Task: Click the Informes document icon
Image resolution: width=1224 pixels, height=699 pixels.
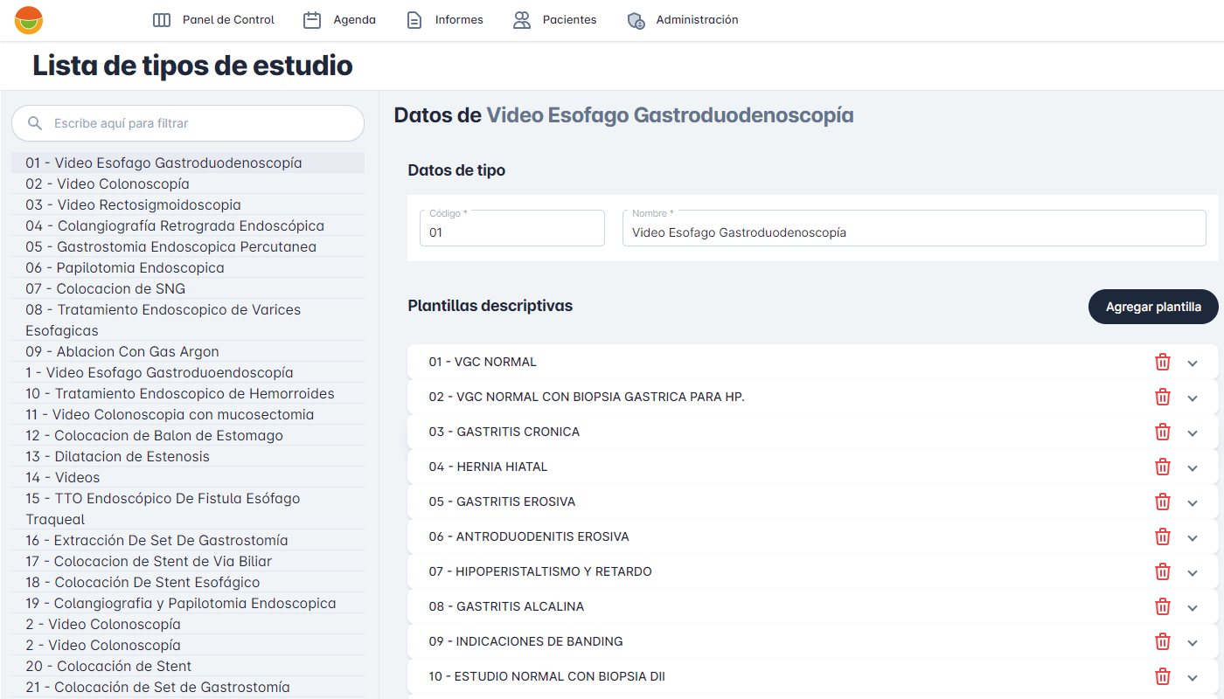Action: pyautogui.click(x=414, y=20)
